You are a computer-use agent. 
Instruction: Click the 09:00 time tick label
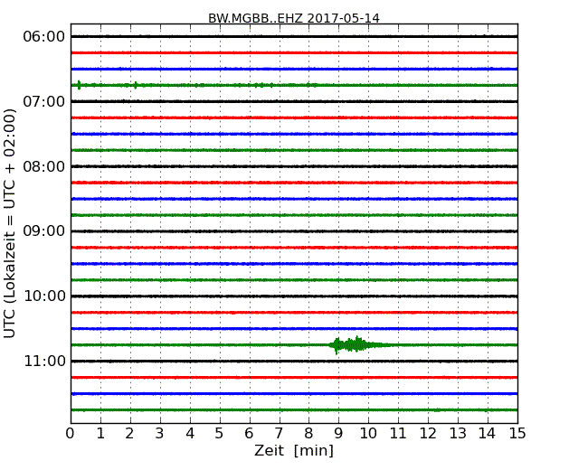tap(44, 231)
